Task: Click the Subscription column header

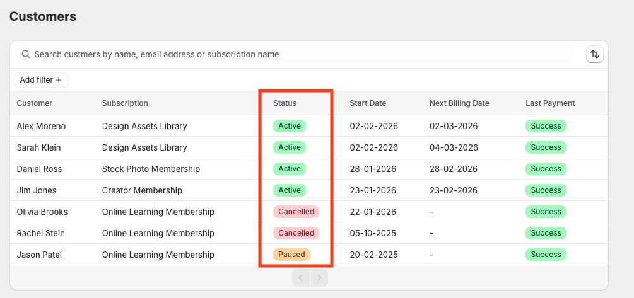Action: 125,103
